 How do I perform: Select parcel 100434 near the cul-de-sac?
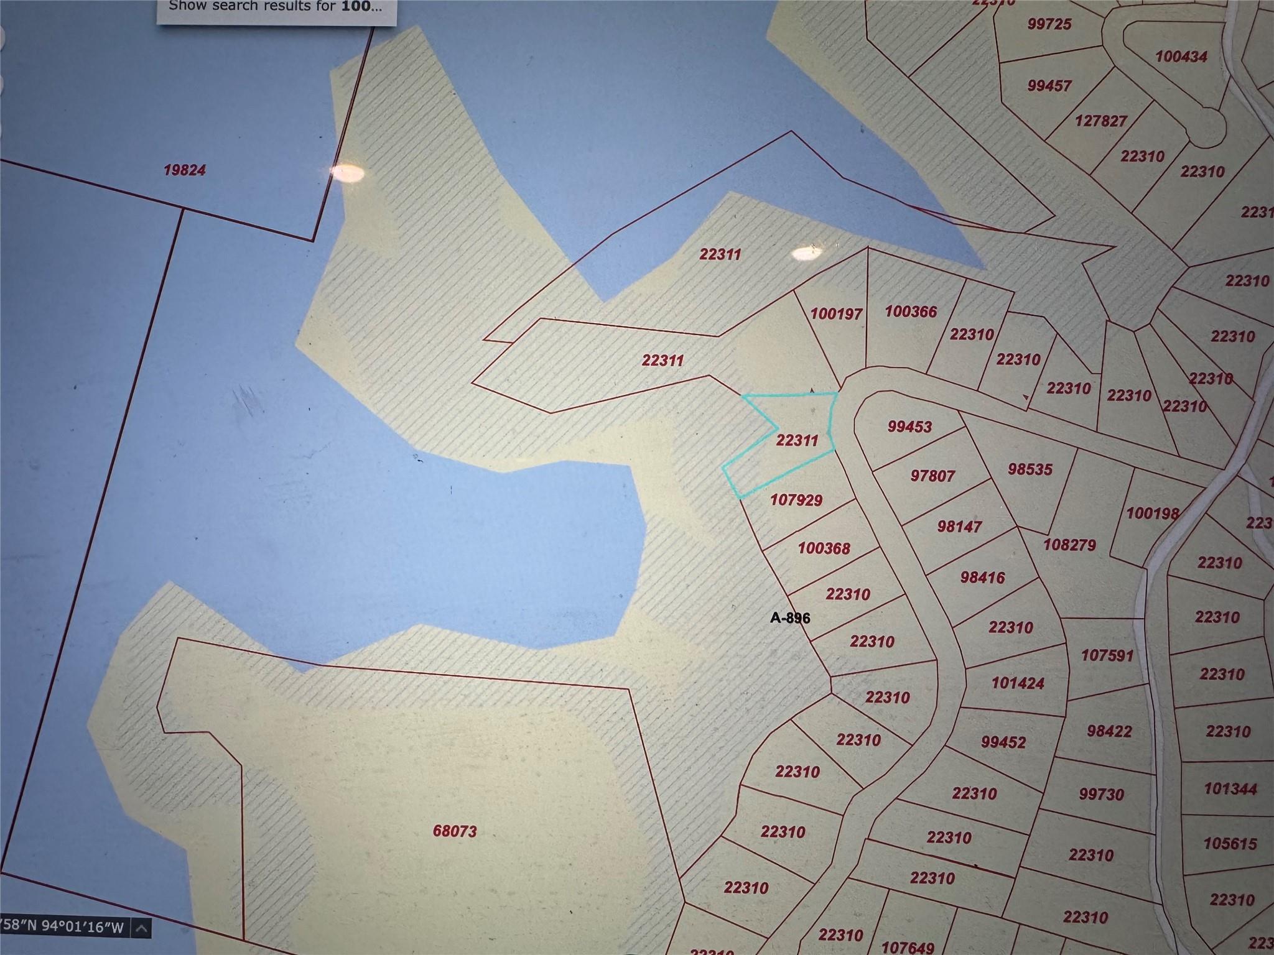[1181, 57]
